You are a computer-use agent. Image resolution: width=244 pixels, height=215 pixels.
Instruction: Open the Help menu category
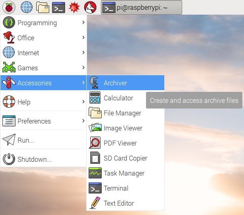click(x=44, y=102)
